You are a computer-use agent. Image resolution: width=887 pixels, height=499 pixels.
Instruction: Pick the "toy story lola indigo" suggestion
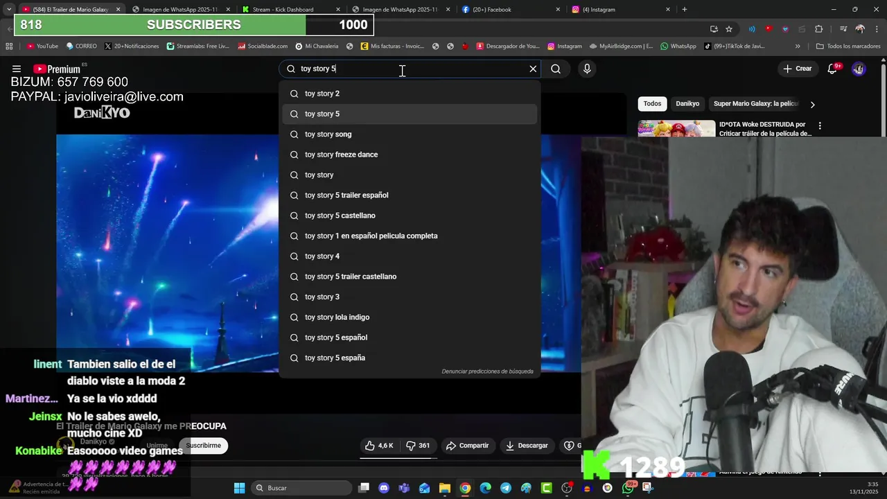coord(410,317)
